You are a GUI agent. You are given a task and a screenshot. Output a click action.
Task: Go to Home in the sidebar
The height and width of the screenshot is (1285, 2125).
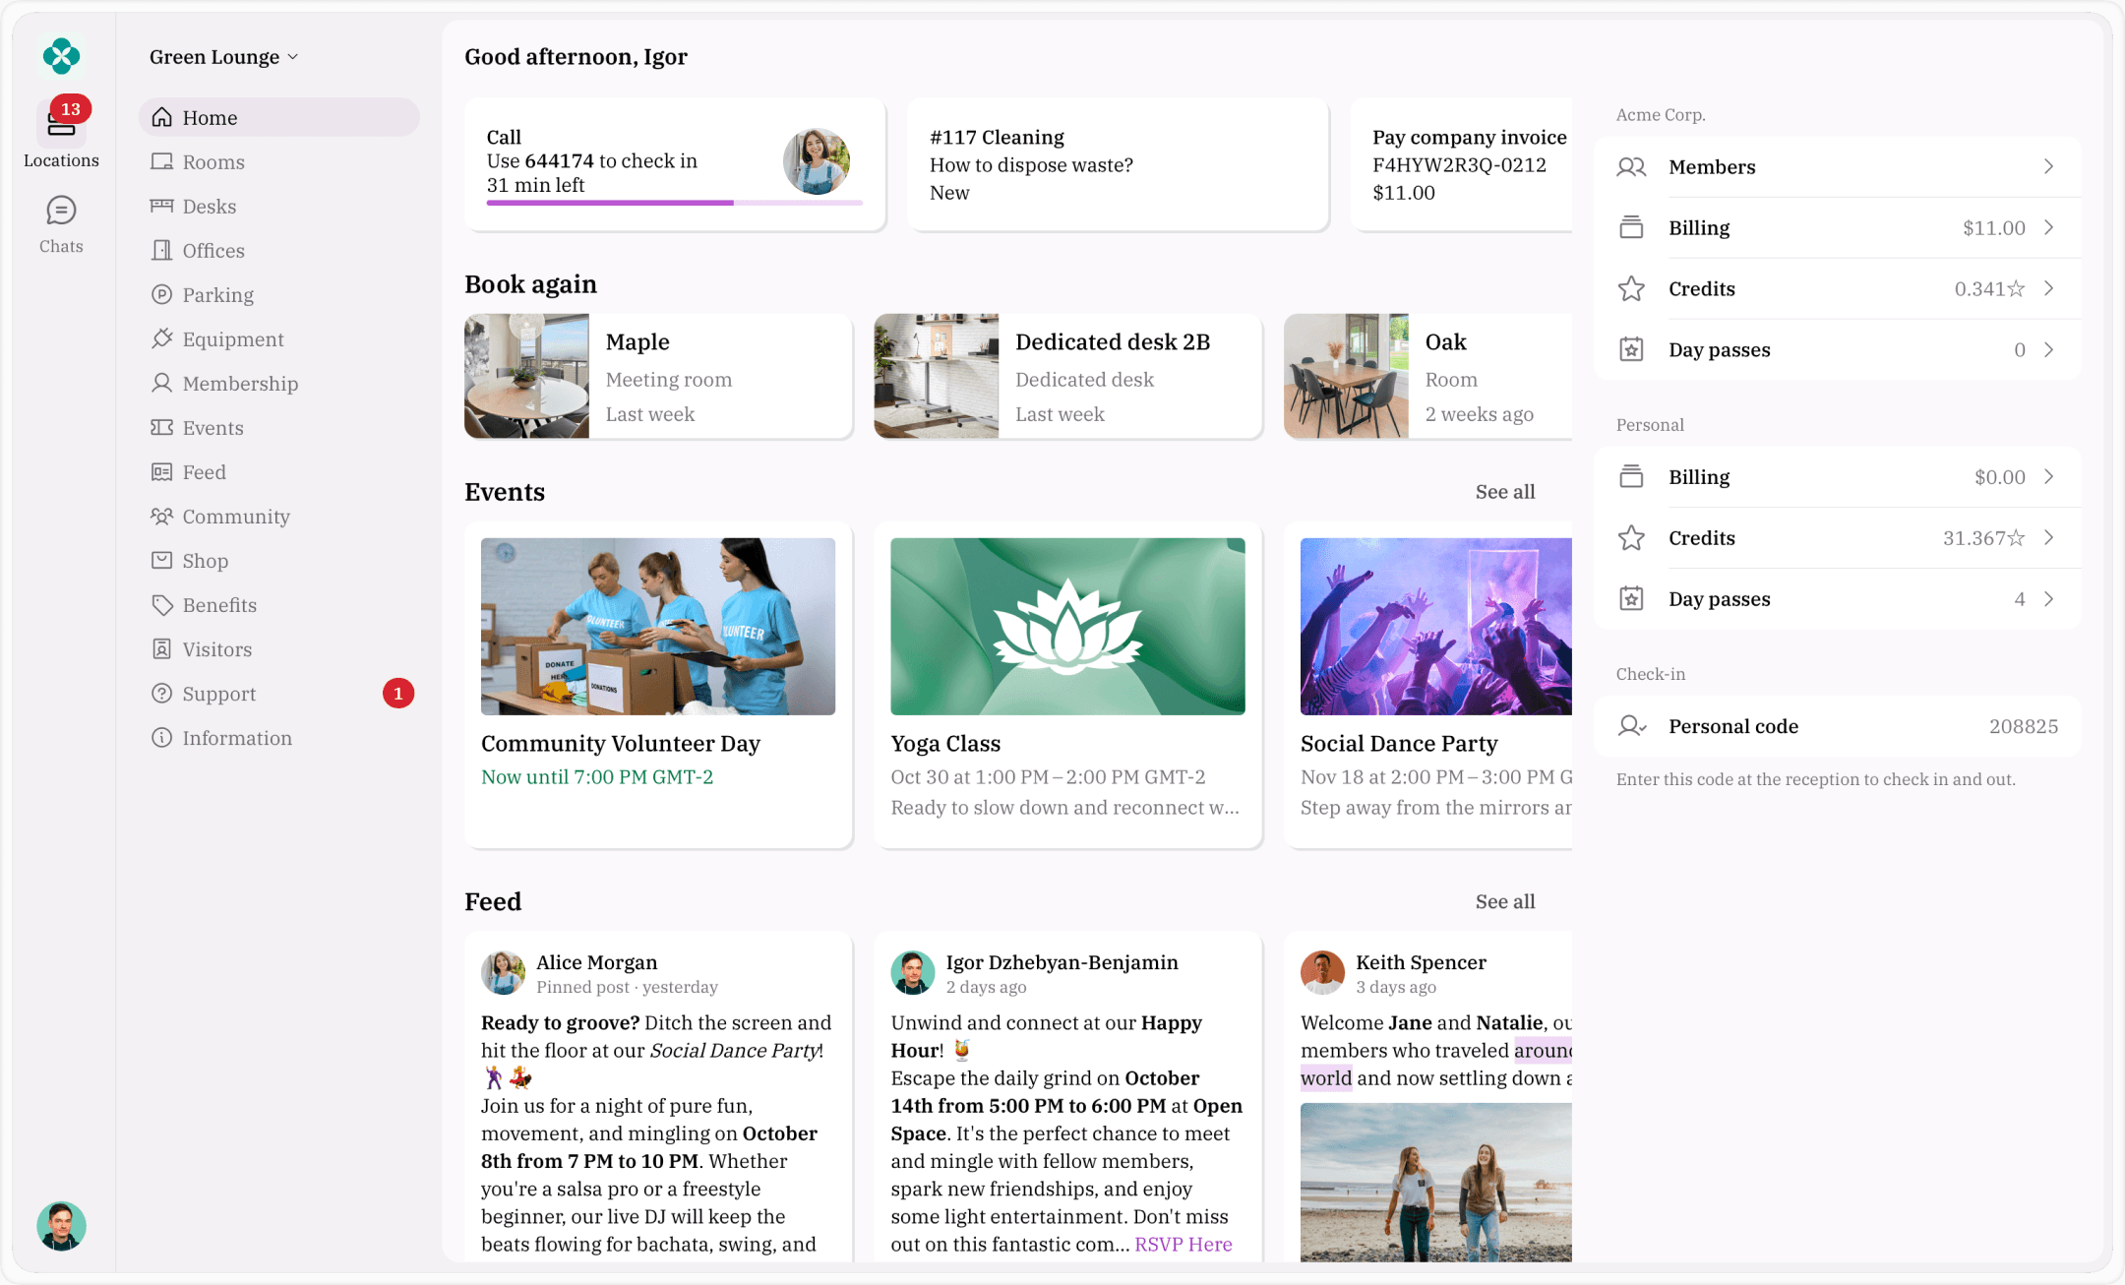(x=279, y=117)
